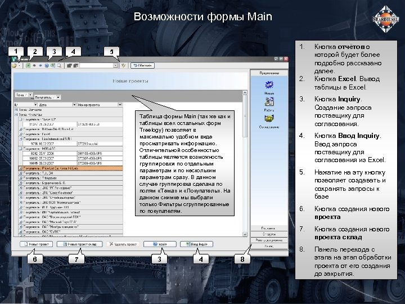This screenshot has height=304, width=405.
Task: Open the reports folder icon in toolbar
Action: [15, 65]
